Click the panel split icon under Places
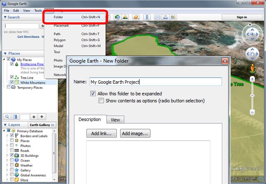The image size is (266, 184). click(15, 117)
